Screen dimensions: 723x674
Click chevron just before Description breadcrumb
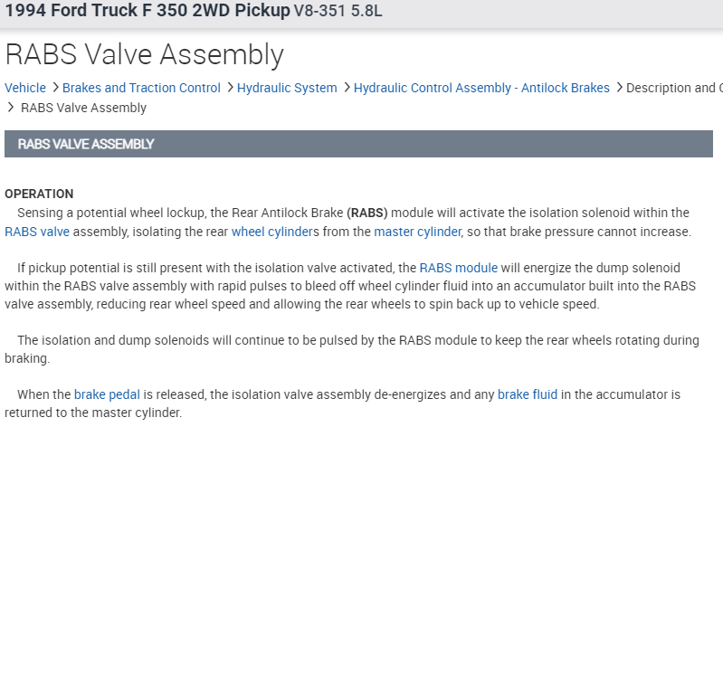[619, 88]
